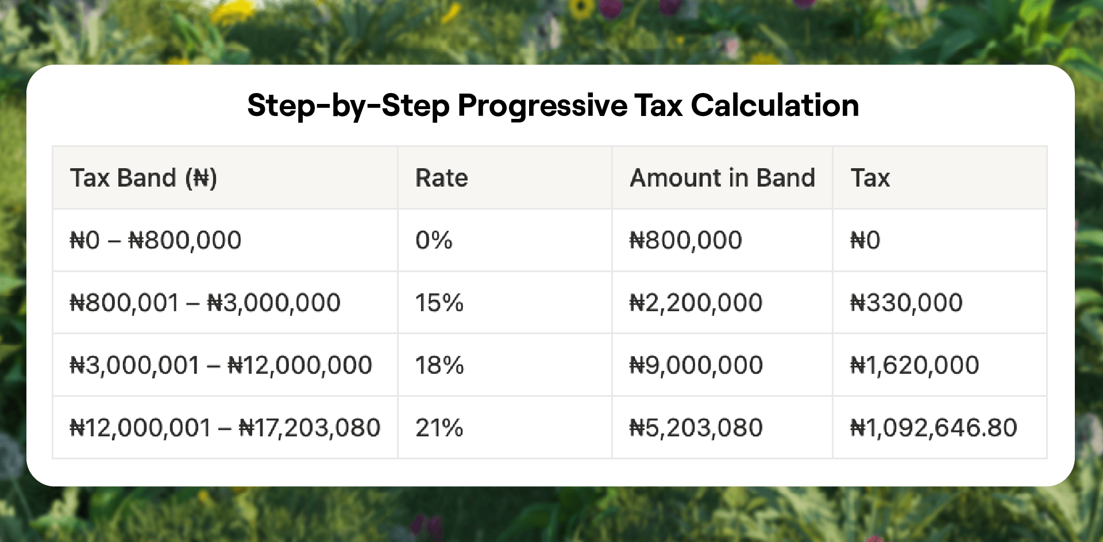Select the 18% rate cell
This screenshot has height=542, width=1103.
pyautogui.click(x=439, y=365)
